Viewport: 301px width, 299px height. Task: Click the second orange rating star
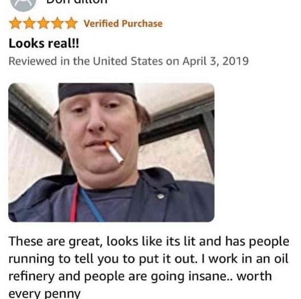(x=30, y=23)
